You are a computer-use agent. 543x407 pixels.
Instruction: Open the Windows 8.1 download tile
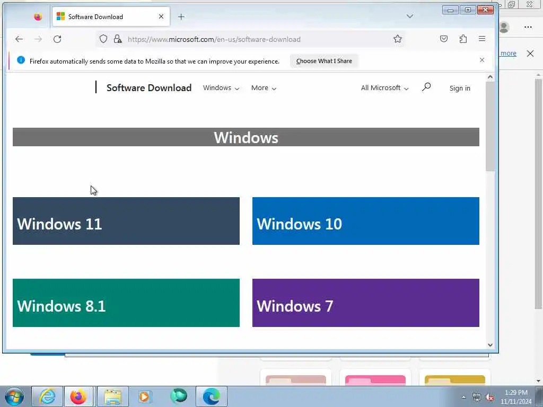coord(126,303)
